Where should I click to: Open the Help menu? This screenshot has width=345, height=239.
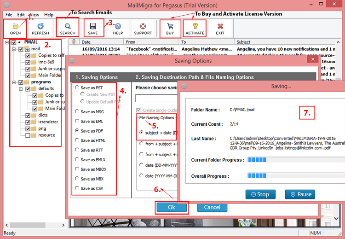point(49,15)
